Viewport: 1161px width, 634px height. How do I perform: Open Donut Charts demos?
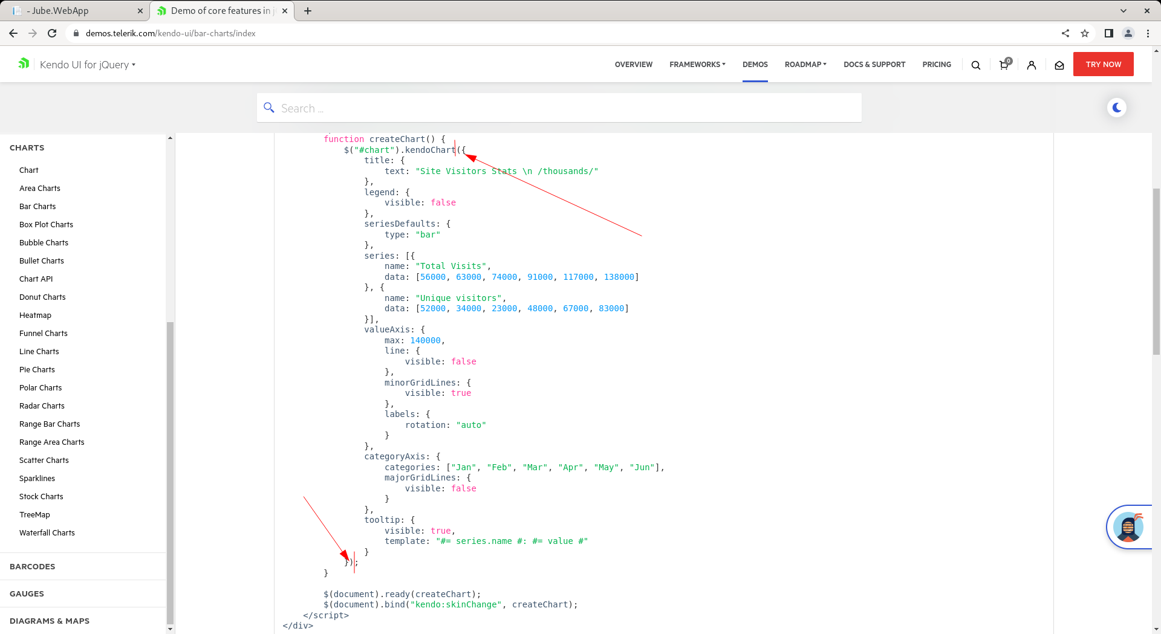click(x=42, y=297)
